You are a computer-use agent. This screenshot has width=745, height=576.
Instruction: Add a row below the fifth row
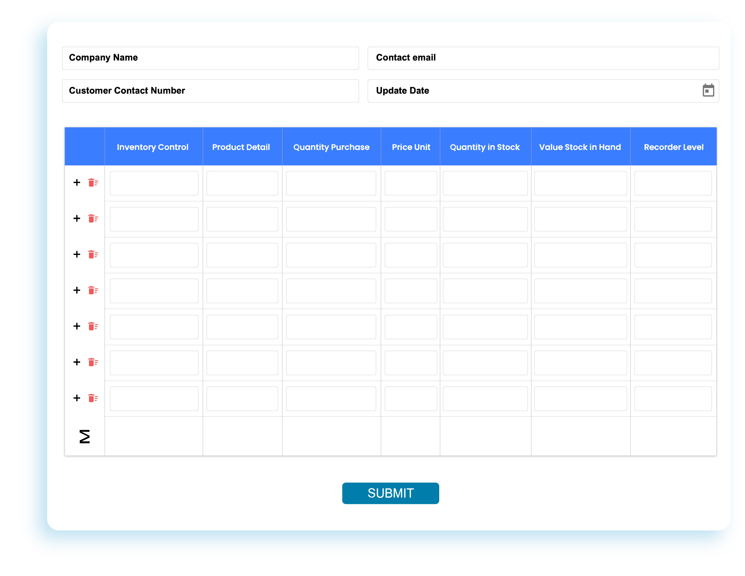pos(76,326)
